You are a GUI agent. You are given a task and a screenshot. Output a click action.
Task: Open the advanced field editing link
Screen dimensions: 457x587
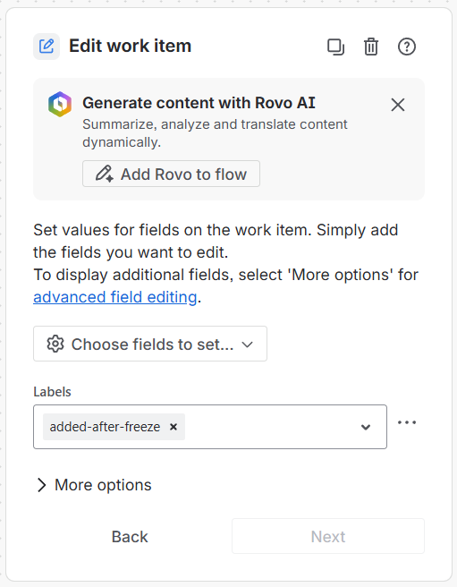point(114,297)
